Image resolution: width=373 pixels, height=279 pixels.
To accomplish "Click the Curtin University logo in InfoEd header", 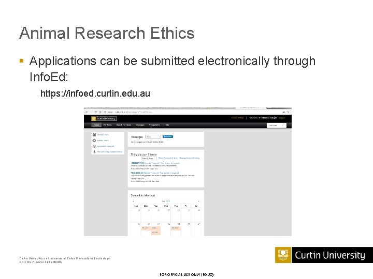I will tap(104, 119).
